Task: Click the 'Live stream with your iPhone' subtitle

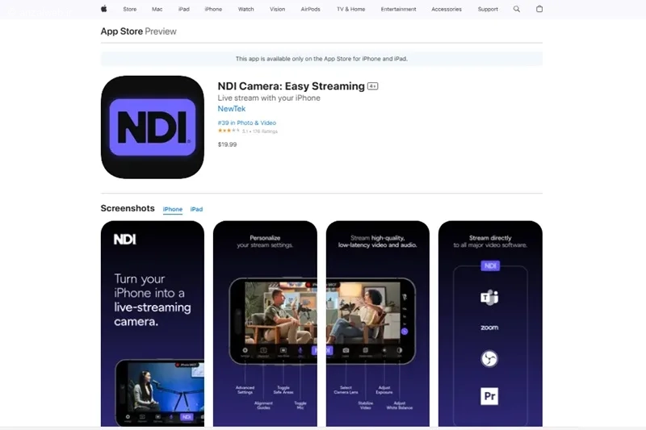Action: (269, 98)
